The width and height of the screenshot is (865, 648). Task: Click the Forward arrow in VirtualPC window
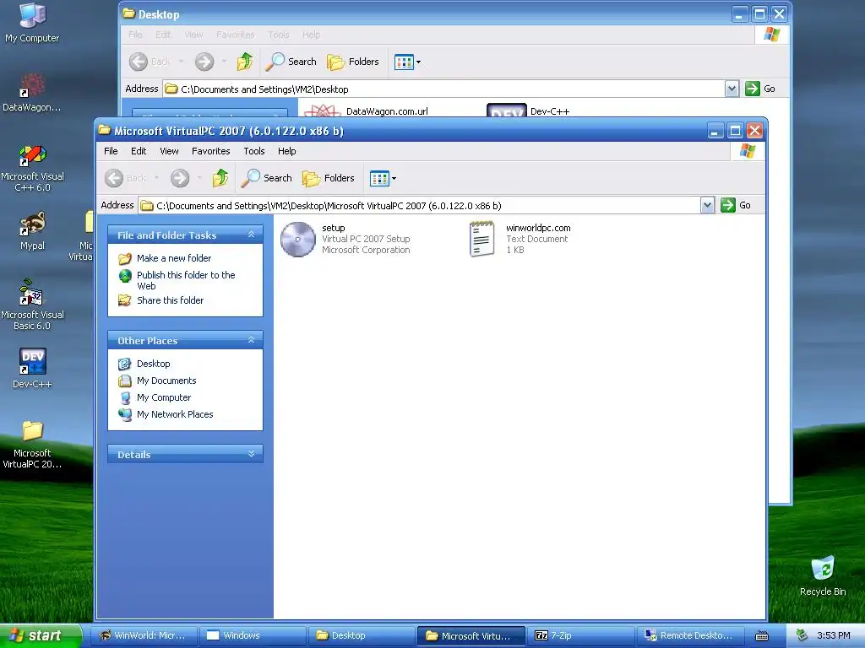tap(180, 178)
